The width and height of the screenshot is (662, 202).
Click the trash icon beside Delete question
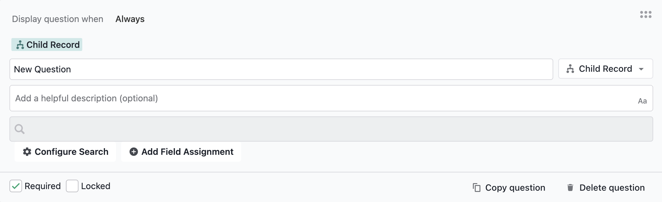click(570, 188)
